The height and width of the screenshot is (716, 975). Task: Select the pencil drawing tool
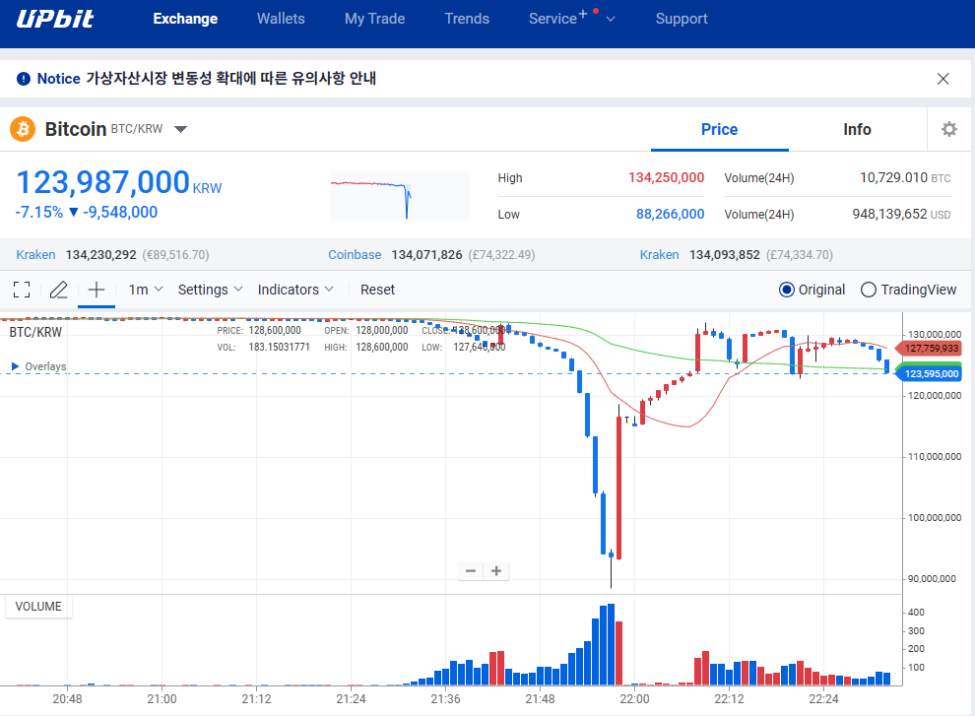[58, 290]
